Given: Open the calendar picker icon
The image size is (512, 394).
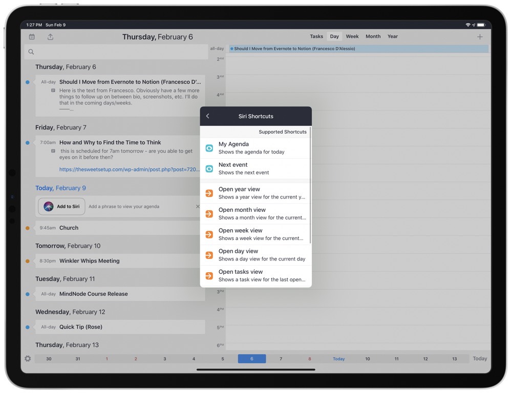Looking at the screenshot, I should click(32, 37).
